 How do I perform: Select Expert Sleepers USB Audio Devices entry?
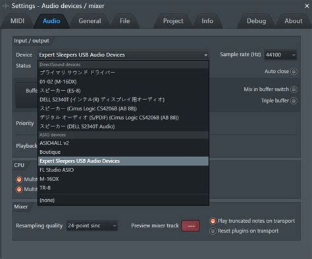pos(123,161)
